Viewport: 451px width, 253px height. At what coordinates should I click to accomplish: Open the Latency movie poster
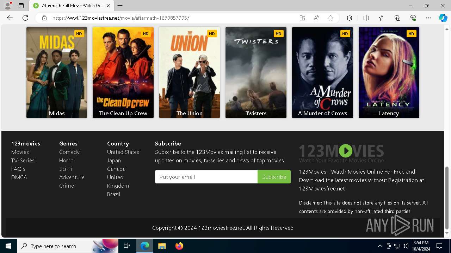(389, 72)
